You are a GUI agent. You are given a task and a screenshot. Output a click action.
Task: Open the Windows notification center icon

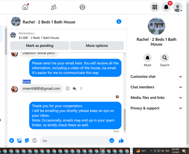click(184, 151)
